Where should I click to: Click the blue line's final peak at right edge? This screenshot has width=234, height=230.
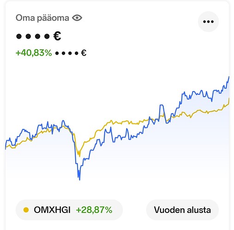click(229, 77)
